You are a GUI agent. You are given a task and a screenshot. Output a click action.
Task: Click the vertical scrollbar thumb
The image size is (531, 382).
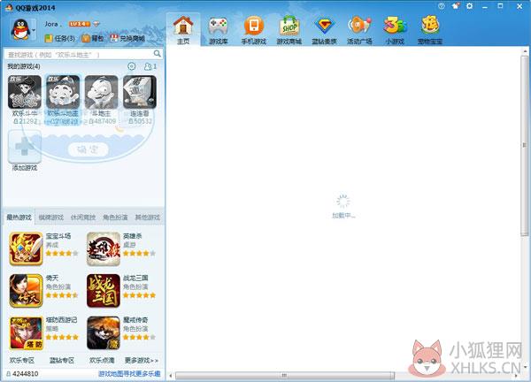525,146
